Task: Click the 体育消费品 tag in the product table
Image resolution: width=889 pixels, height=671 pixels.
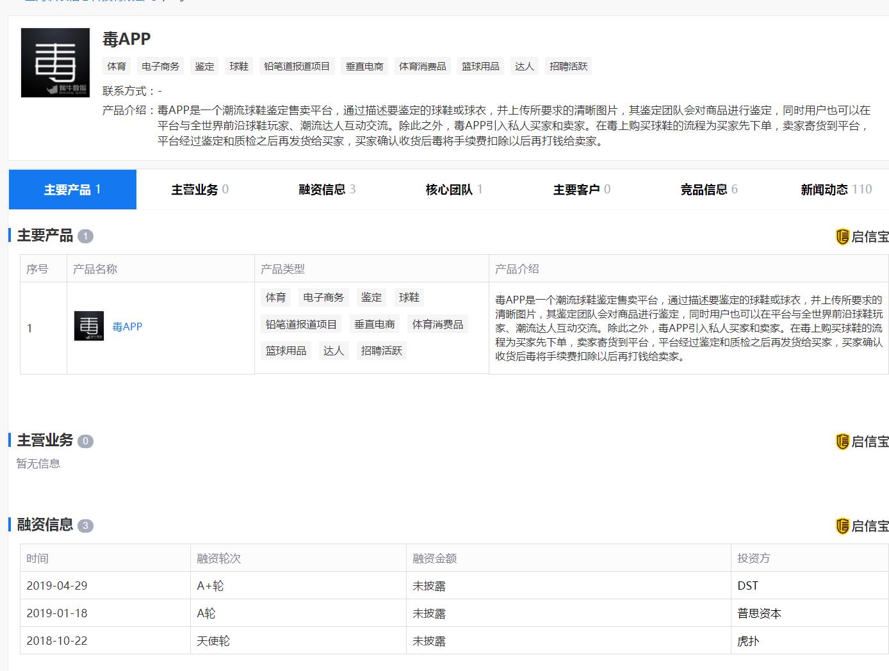Action: [437, 324]
